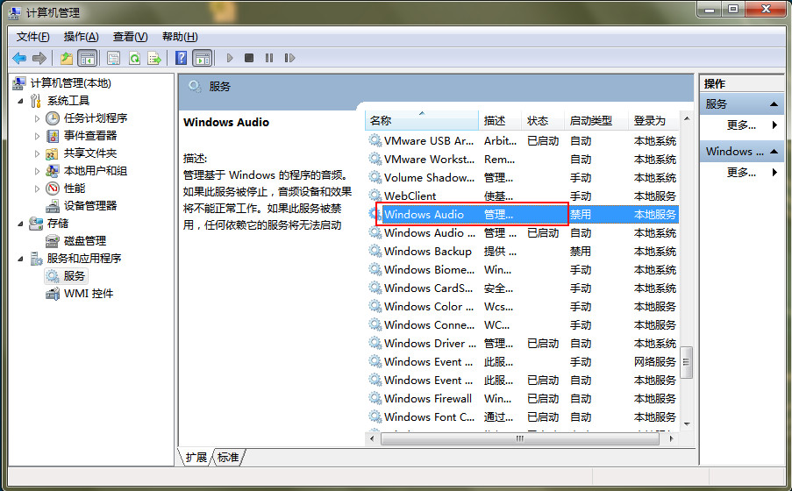Expand the 本地用户和组 branch arrow
Screen dimensions: 792x491
click(x=37, y=171)
